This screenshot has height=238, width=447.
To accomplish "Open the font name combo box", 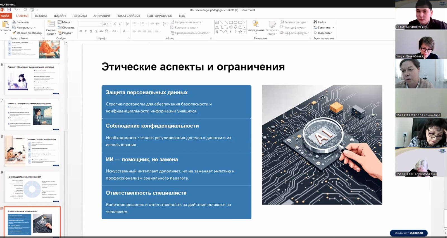I will coord(90,24).
